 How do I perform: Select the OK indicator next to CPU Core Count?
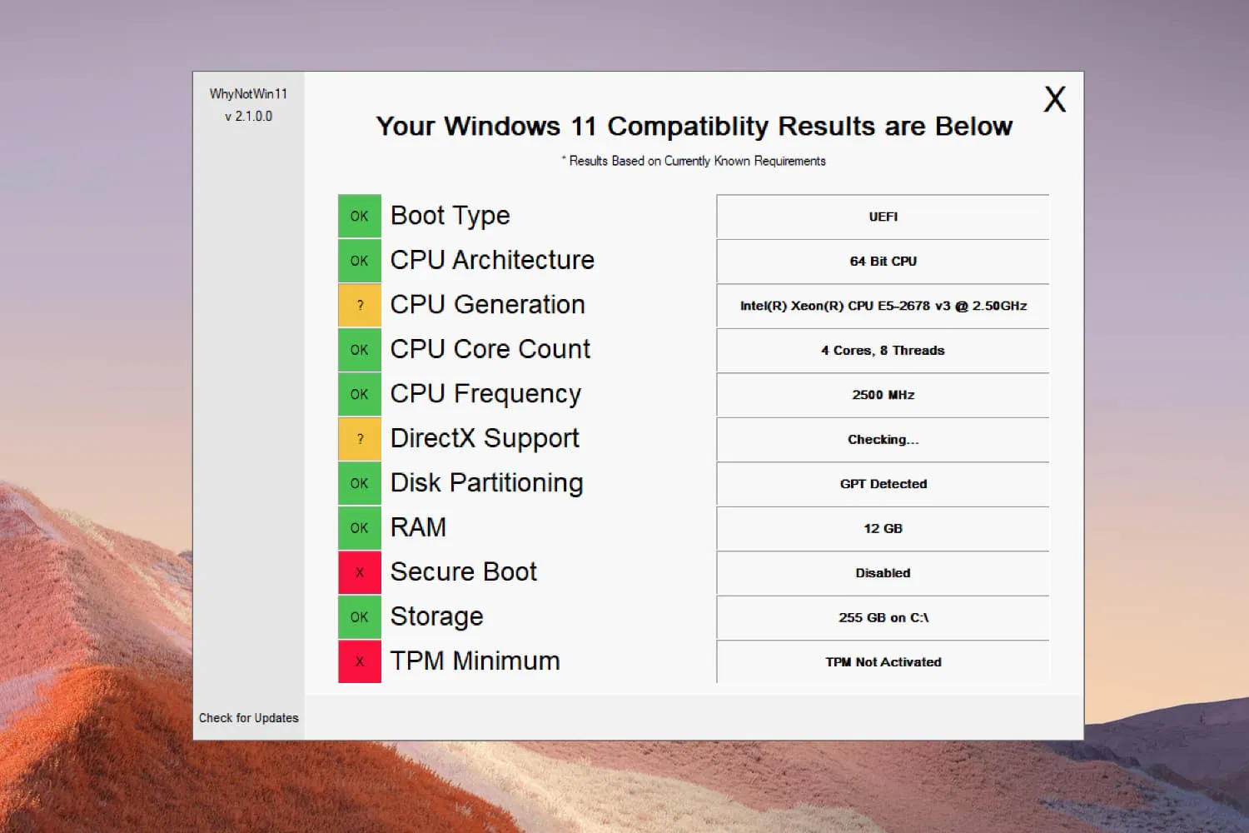click(x=360, y=350)
